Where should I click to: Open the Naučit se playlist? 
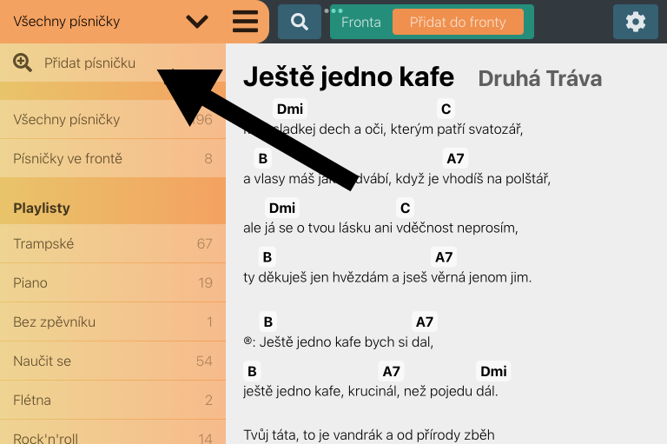pyautogui.click(x=113, y=361)
